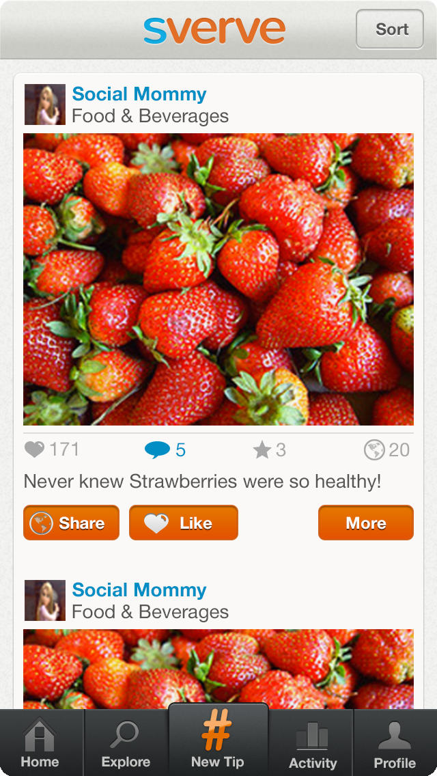Open the Explore tab

click(126, 743)
